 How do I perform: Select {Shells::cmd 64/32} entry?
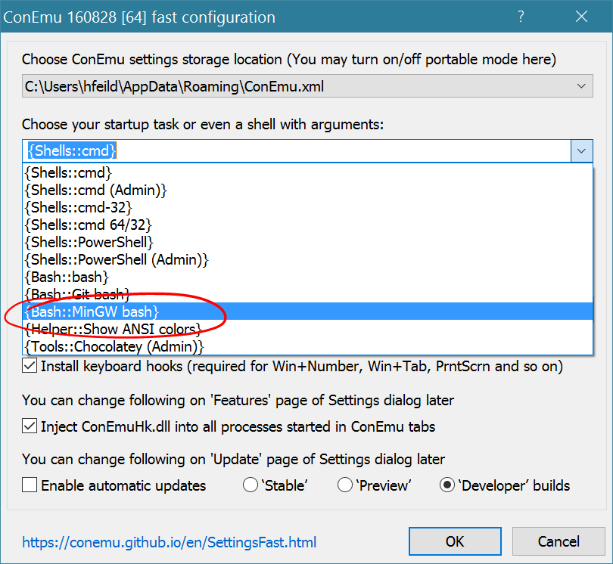tap(89, 224)
